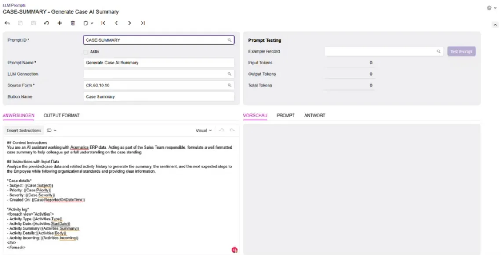Click the Button Name field
Screen dimensions: 501x255
[x=159, y=96]
